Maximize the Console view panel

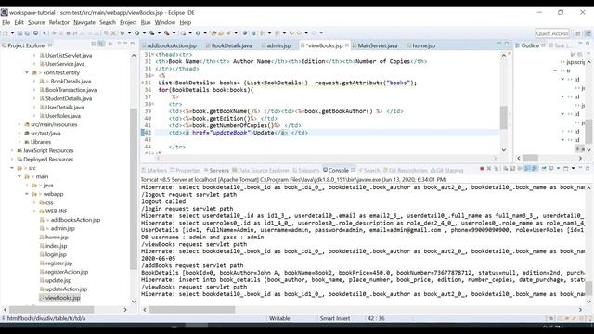[x=588, y=168]
